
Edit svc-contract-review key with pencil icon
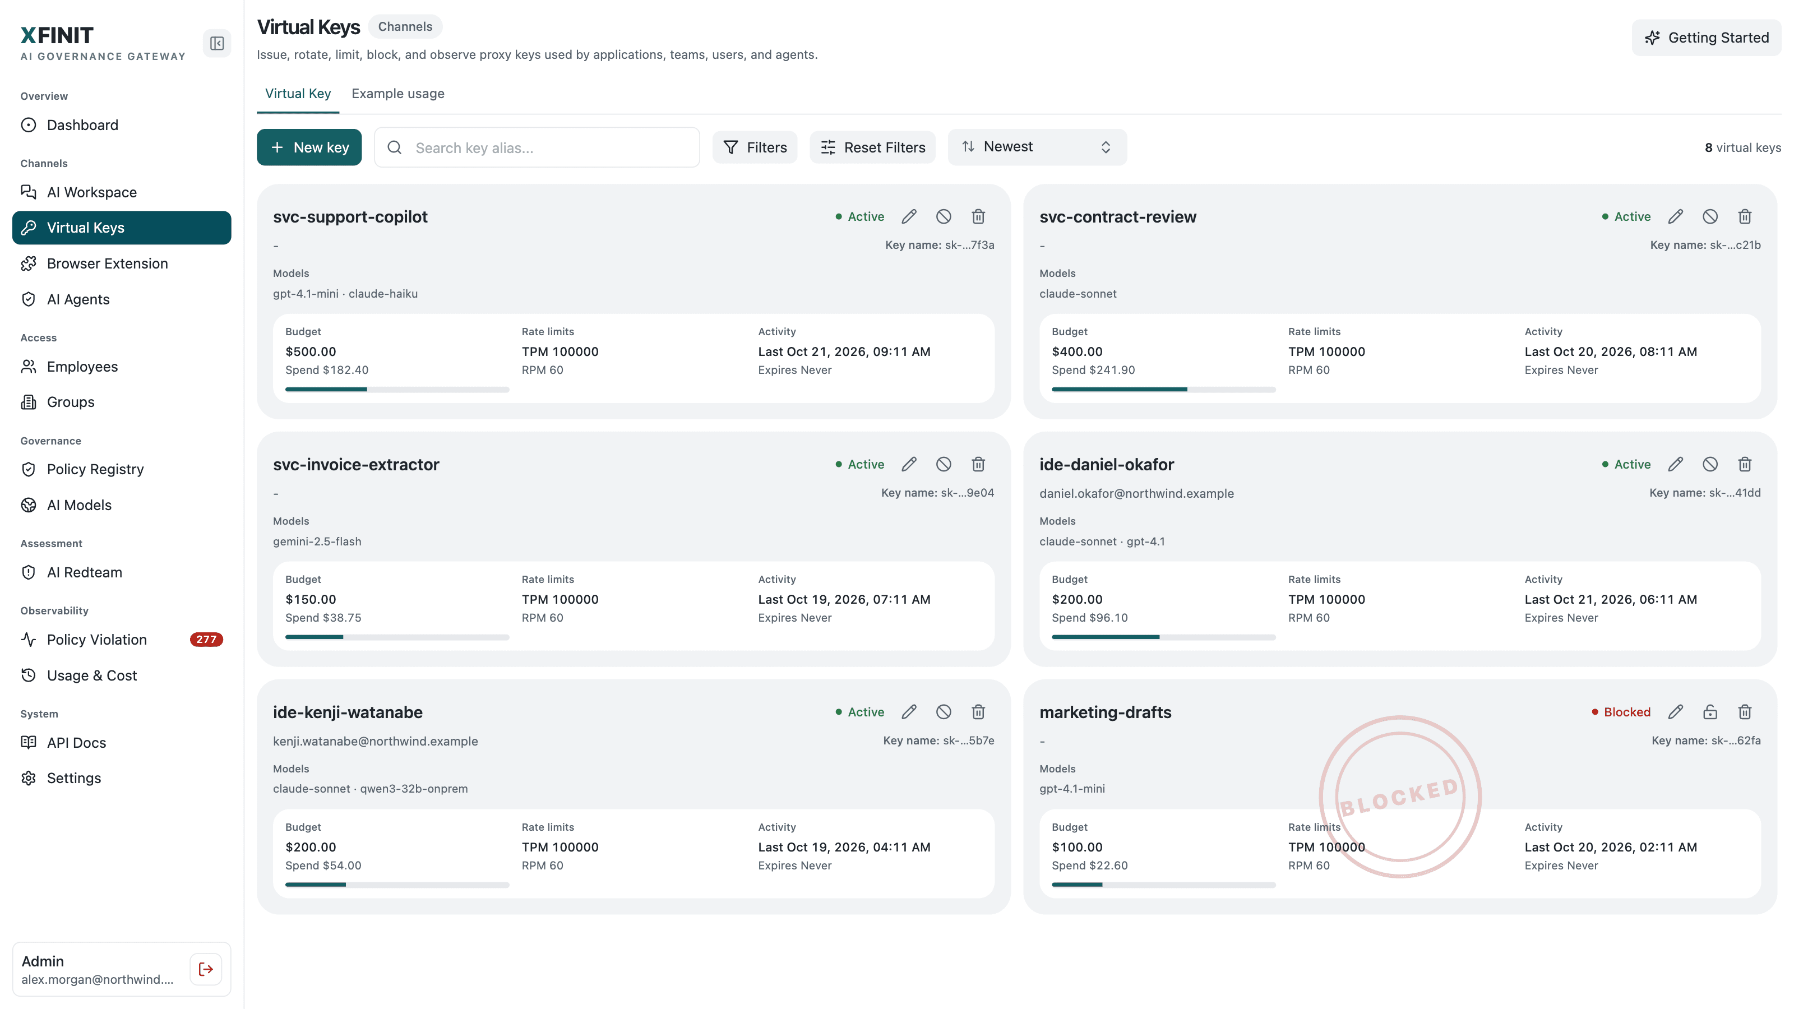(x=1676, y=216)
